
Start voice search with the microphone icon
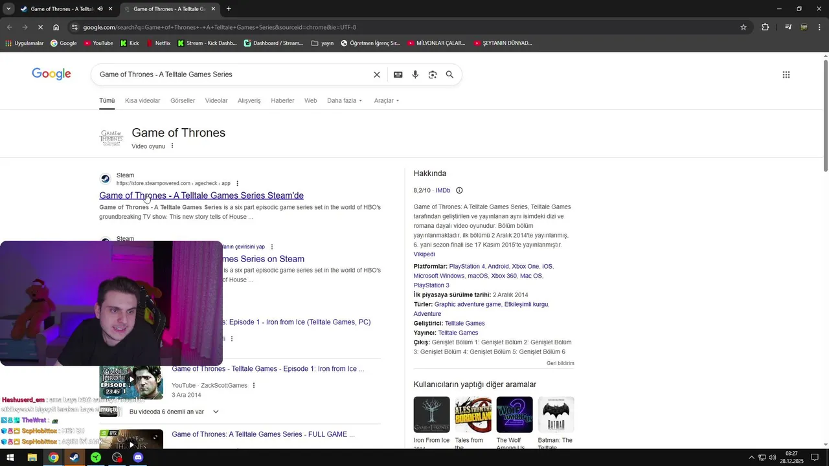click(x=415, y=74)
